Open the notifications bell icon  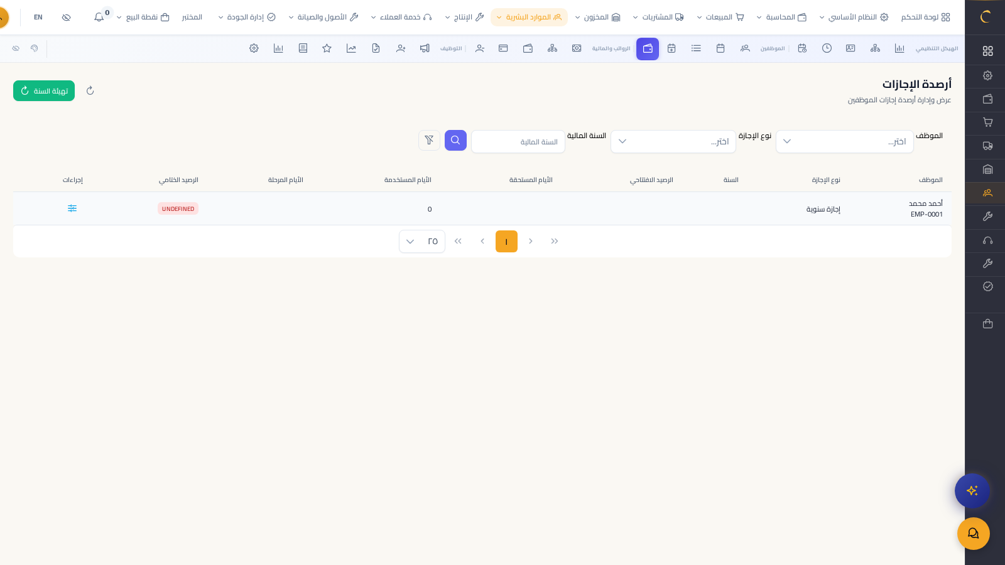[99, 18]
